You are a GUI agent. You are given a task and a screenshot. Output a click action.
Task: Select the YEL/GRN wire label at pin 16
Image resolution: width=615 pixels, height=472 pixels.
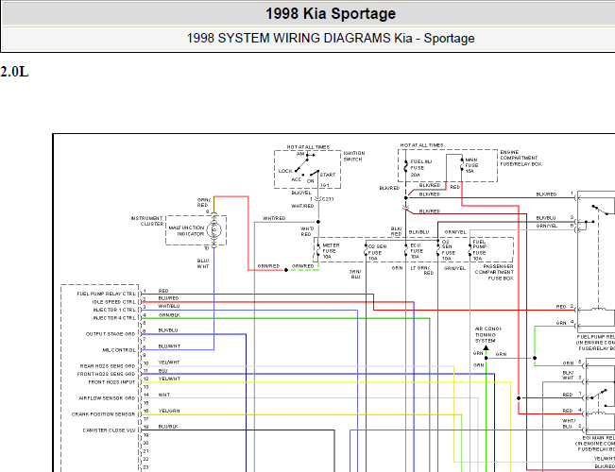(169, 411)
